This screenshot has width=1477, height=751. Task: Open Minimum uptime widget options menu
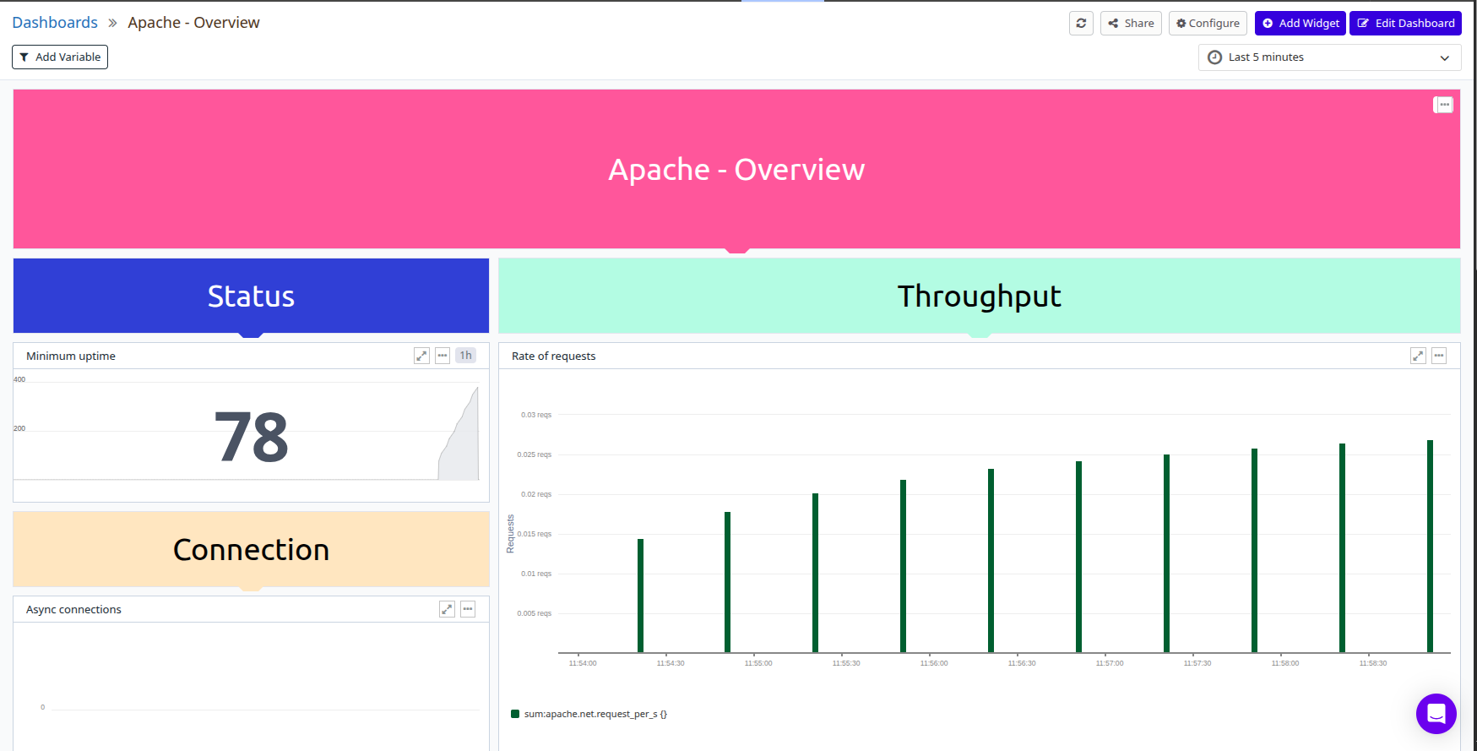coord(443,356)
